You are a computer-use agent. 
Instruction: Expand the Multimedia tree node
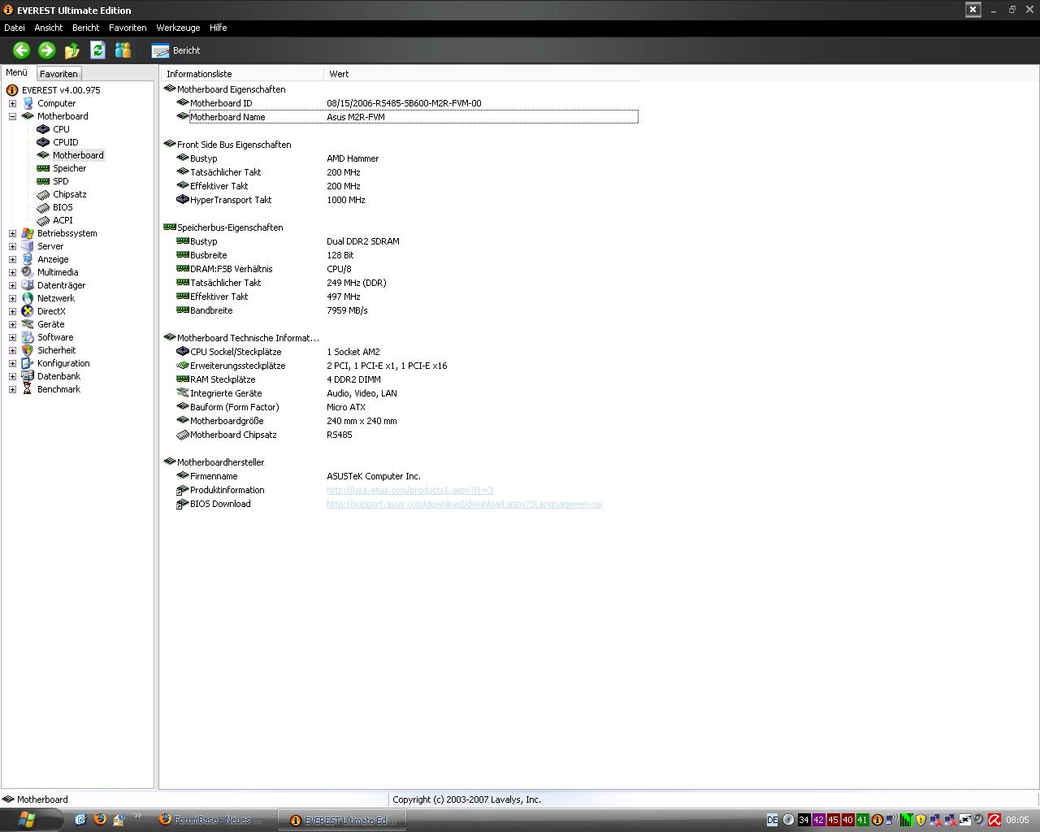pyautogui.click(x=12, y=272)
